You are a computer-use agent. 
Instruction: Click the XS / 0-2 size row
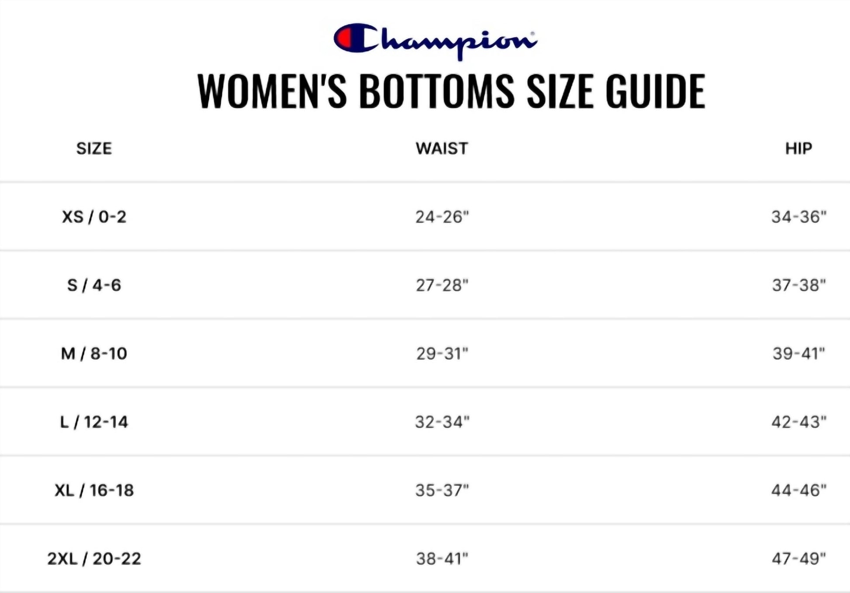coord(94,217)
